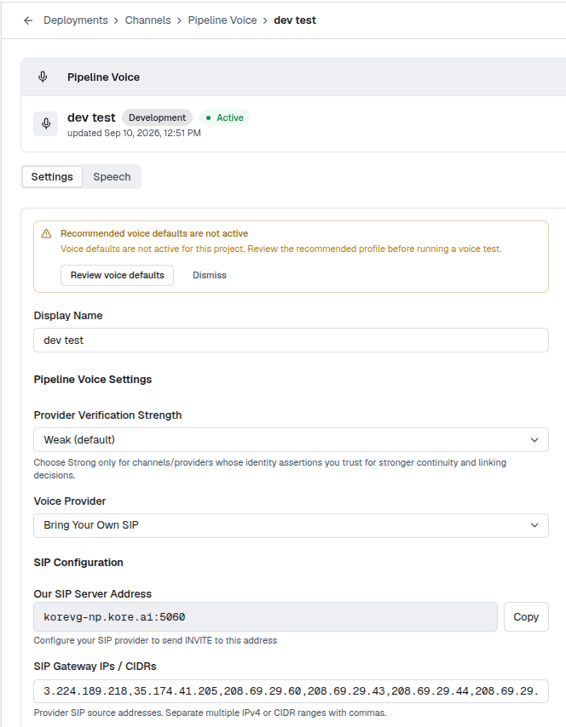The height and width of the screenshot is (727, 566).
Task: Click the SIP Configuration heading
Action: 78,563
